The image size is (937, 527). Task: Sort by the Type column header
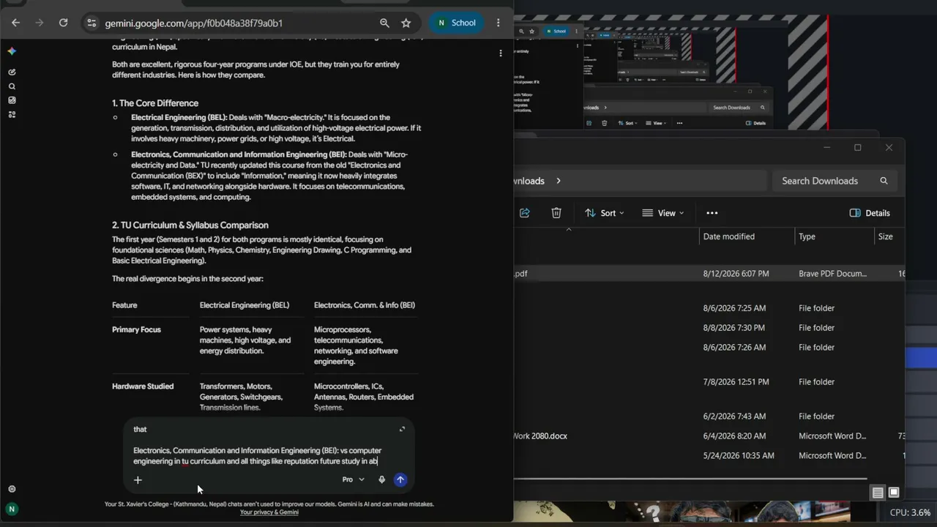(x=835, y=236)
